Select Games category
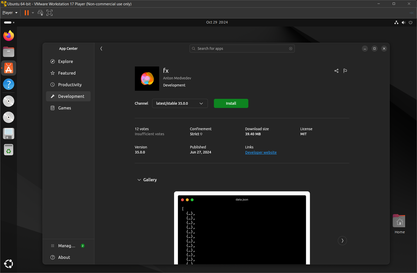This screenshot has width=417, height=273. (x=68, y=108)
